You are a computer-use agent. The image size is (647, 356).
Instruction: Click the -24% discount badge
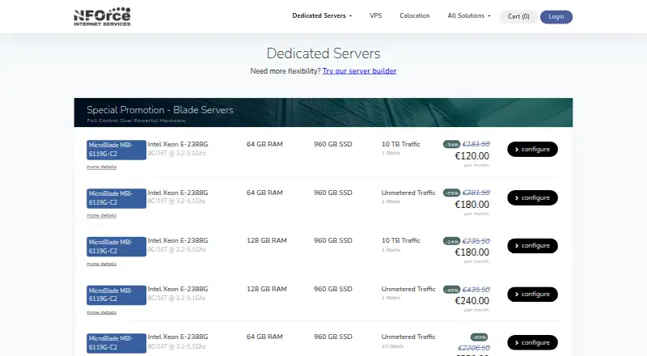[x=451, y=241]
